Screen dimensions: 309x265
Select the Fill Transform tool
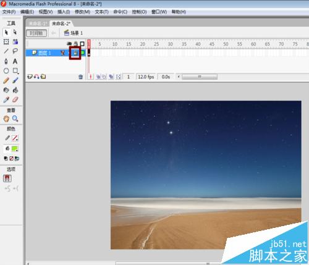point(15,42)
